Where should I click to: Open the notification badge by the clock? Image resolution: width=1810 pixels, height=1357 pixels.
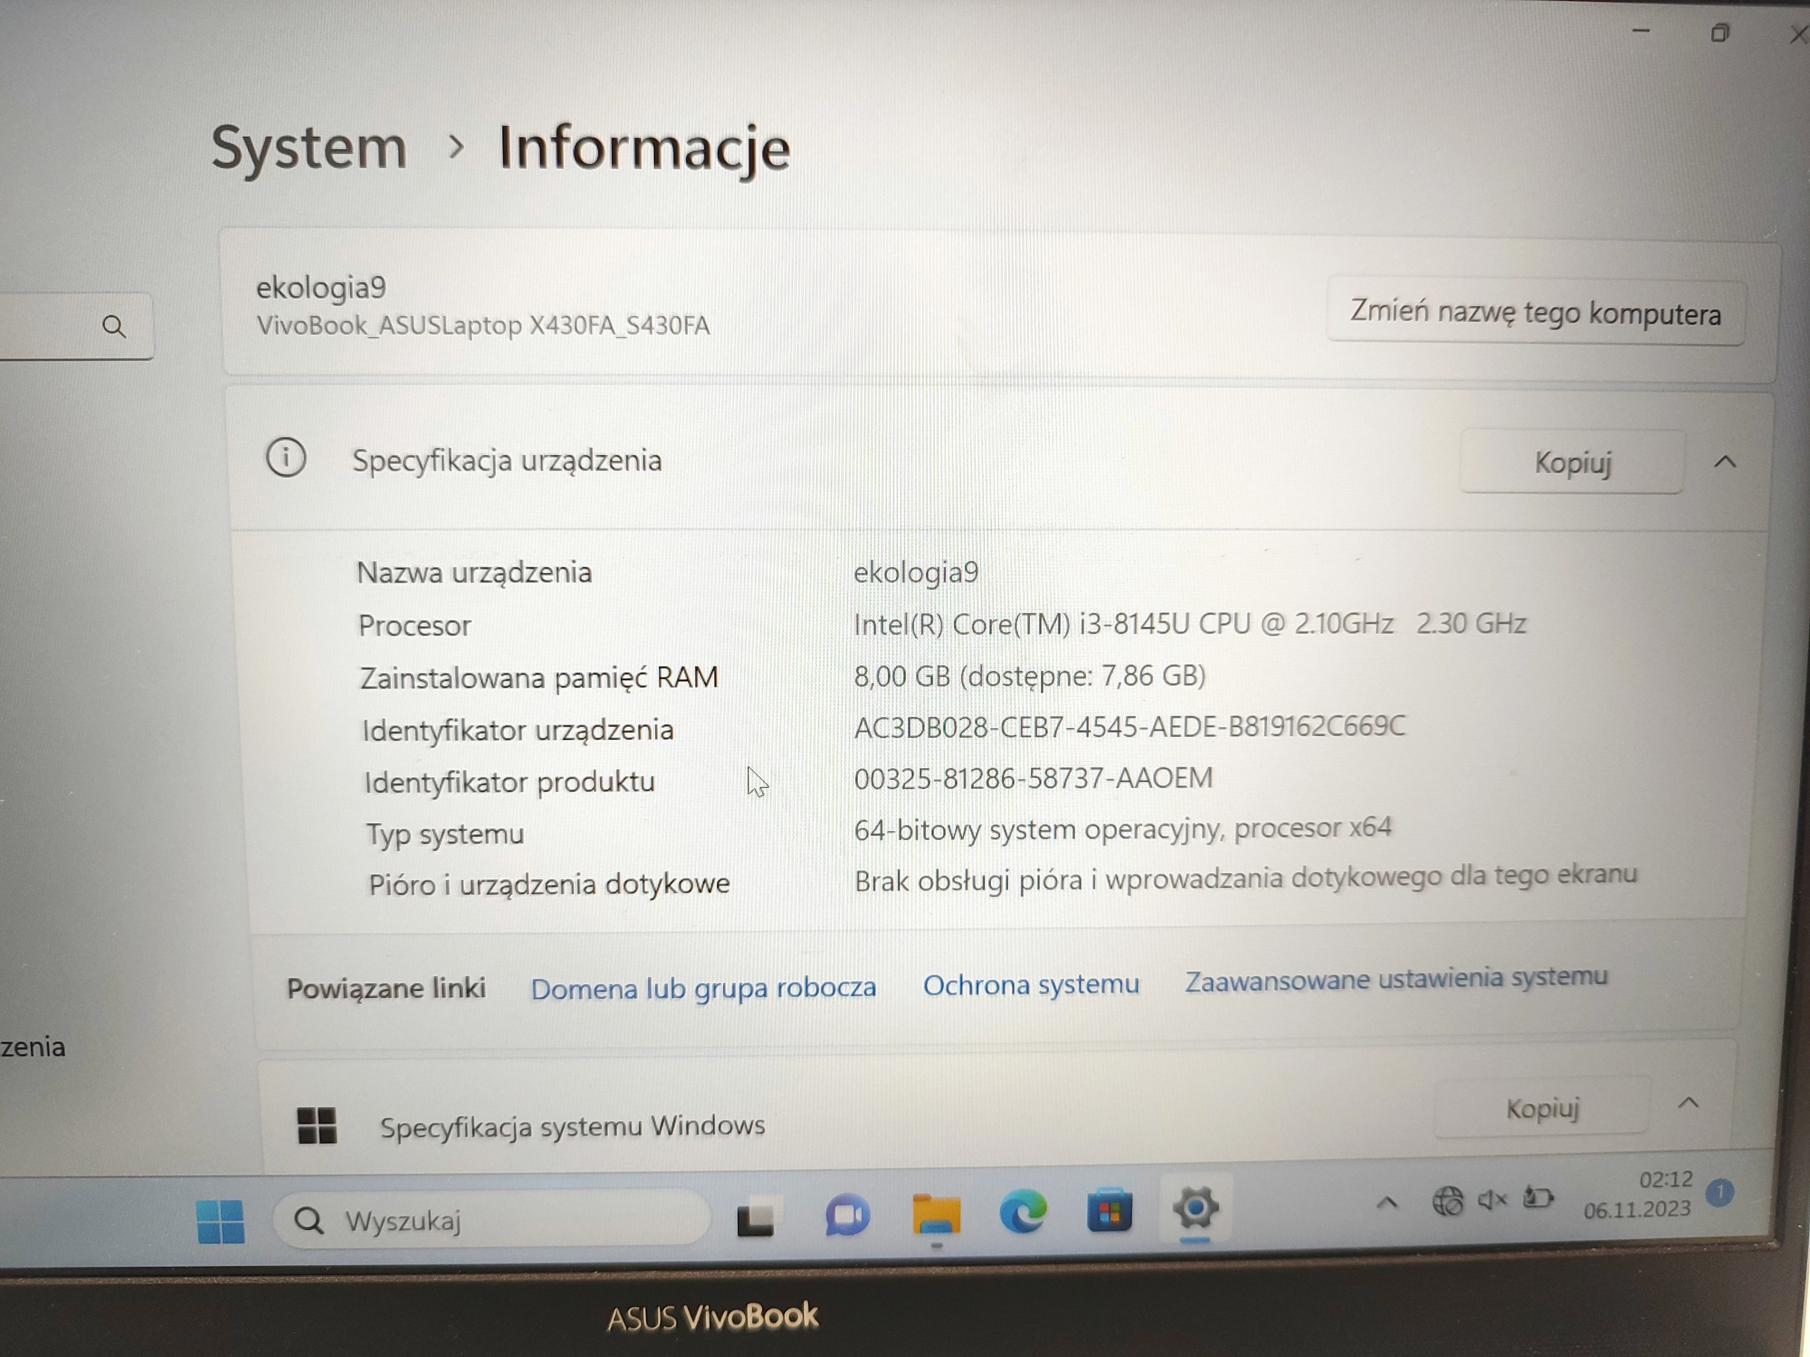1720,1192
